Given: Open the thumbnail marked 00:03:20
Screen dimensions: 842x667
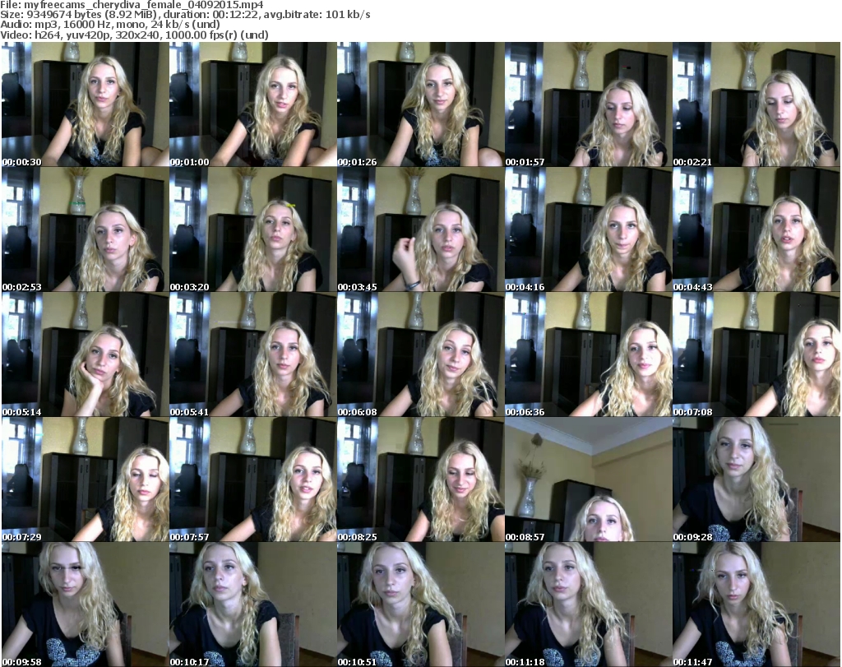Looking at the screenshot, I should click(x=253, y=229).
